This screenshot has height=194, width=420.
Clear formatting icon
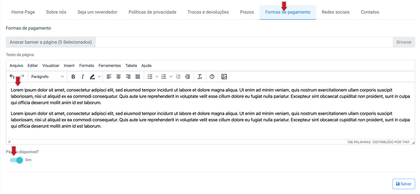click(200, 77)
